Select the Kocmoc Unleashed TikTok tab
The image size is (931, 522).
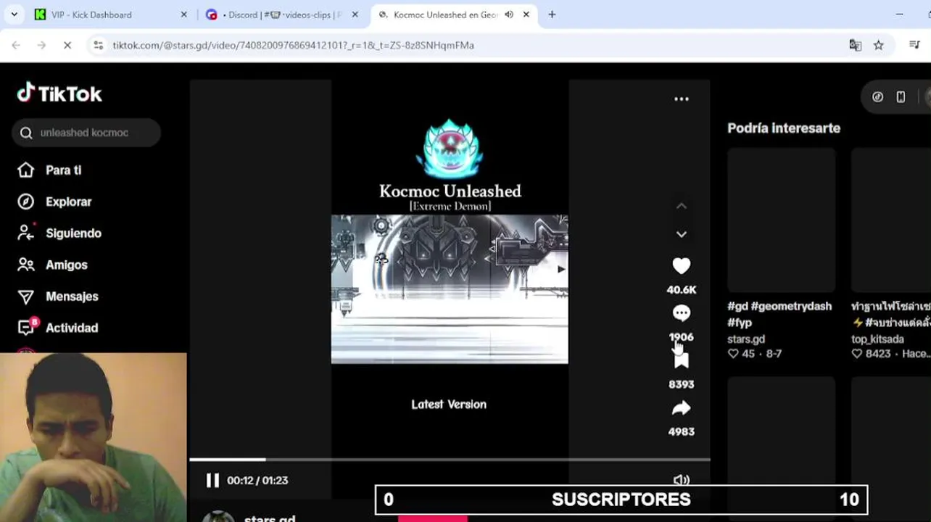click(453, 14)
